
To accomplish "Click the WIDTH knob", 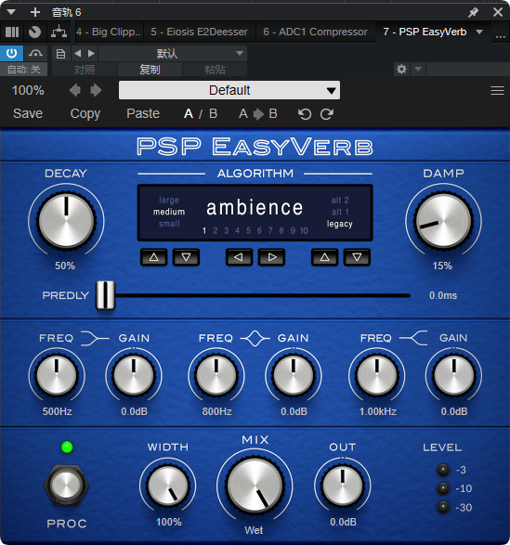I will tap(168, 486).
